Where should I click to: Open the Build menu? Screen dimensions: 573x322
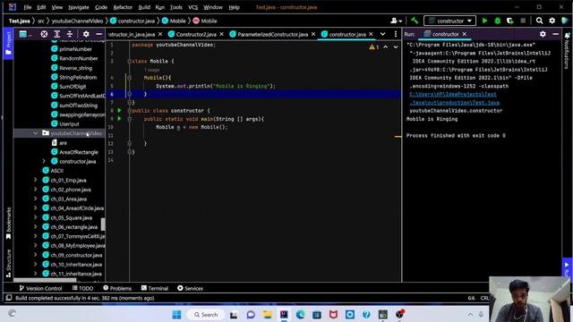pyautogui.click(x=144, y=7)
